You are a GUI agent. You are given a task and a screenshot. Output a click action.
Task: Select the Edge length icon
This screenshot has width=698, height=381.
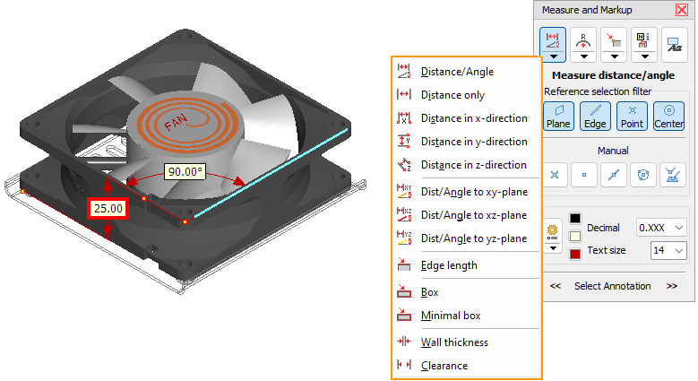pos(403,265)
